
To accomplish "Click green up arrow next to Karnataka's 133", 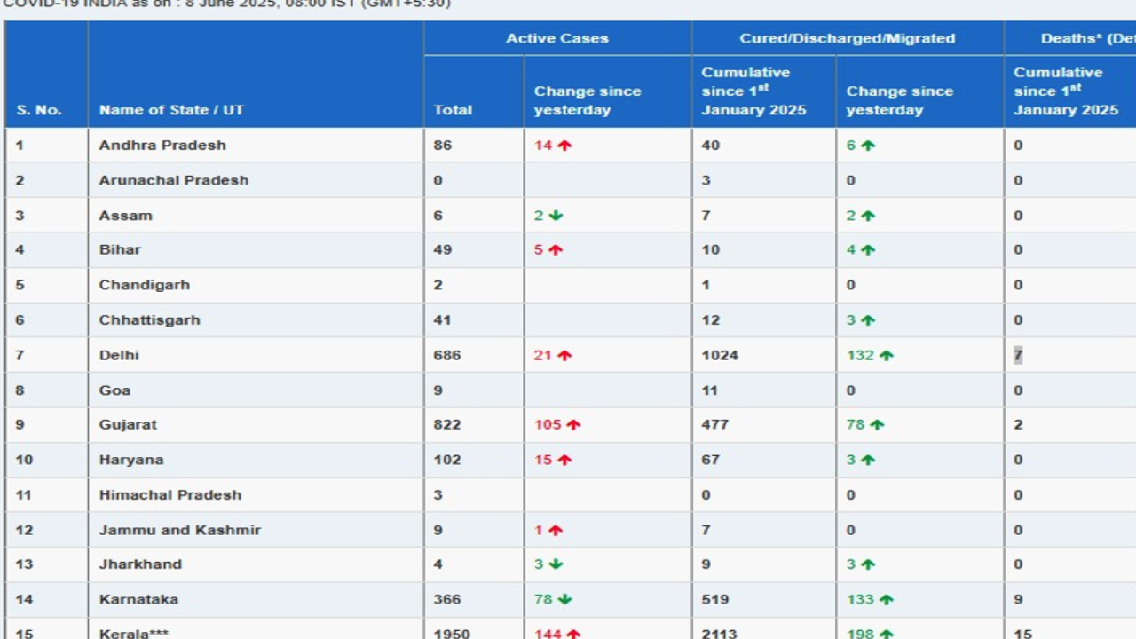I will point(886,600).
